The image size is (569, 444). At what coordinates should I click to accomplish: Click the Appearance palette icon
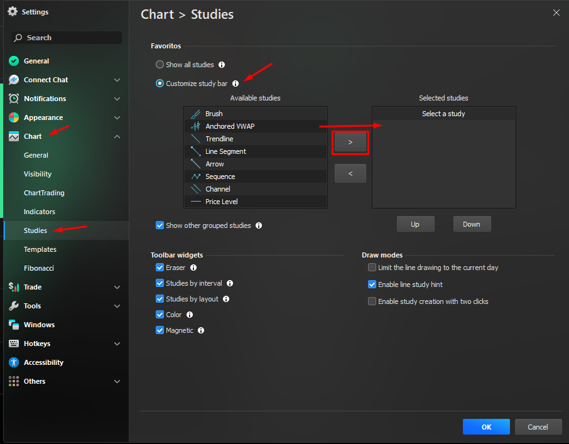14,117
